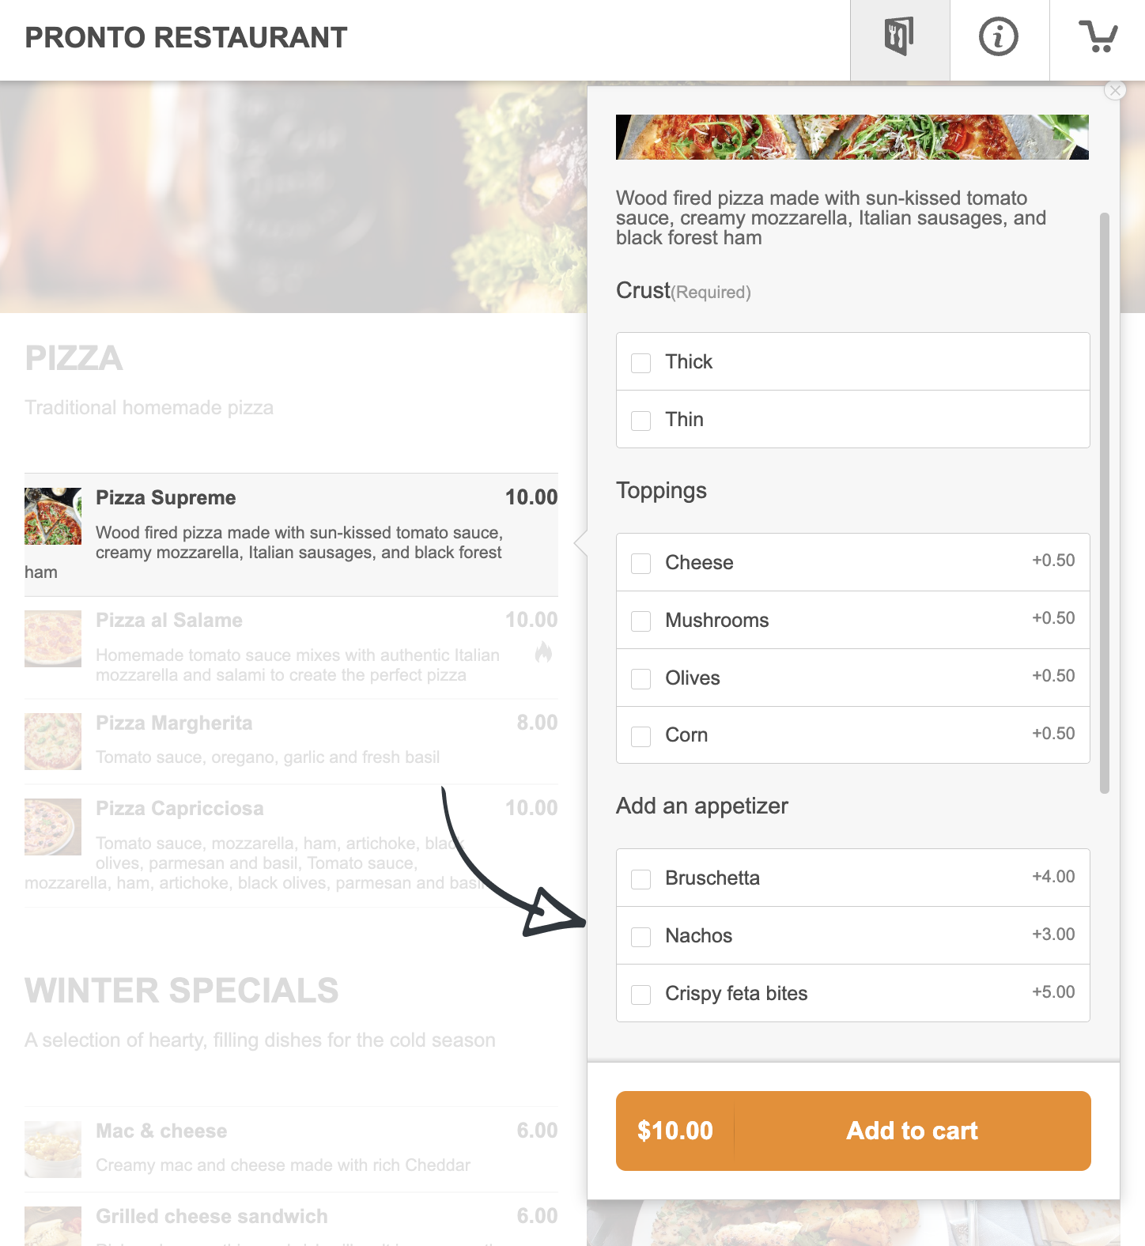Check the Corn topping box

click(x=641, y=736)
